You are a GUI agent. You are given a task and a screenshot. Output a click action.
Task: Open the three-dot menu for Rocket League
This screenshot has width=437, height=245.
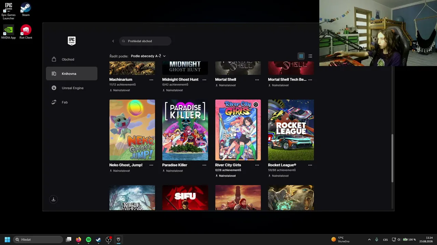[x=310, y=165]
